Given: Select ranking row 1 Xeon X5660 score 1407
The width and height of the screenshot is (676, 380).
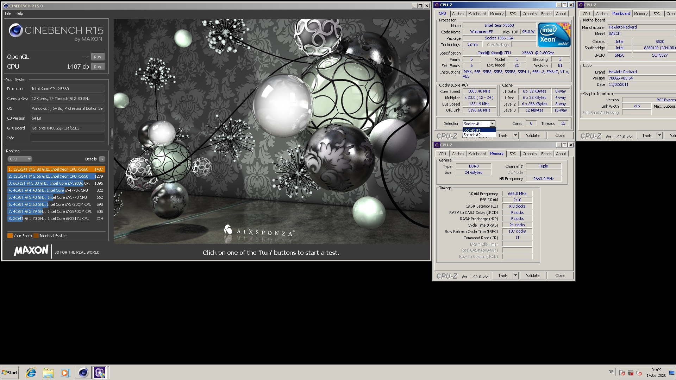Looking at the screenshot, I should (56, 169).
